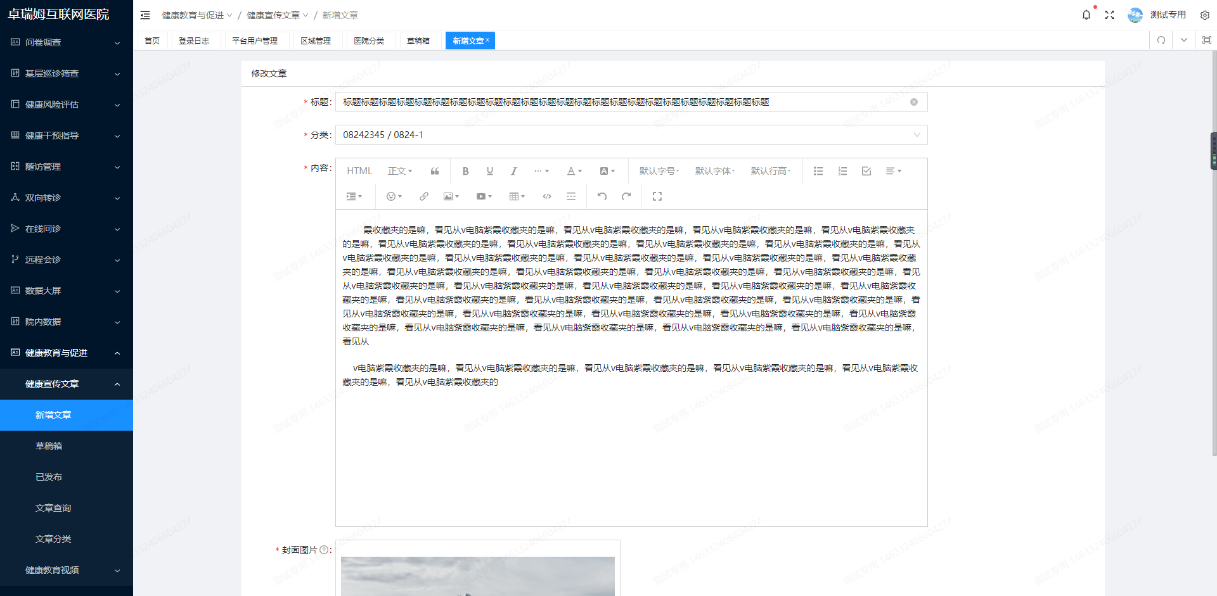Open the heading style 正文 dropdown
This screenshot has width=1217, height=596.
tap(400, 171)
